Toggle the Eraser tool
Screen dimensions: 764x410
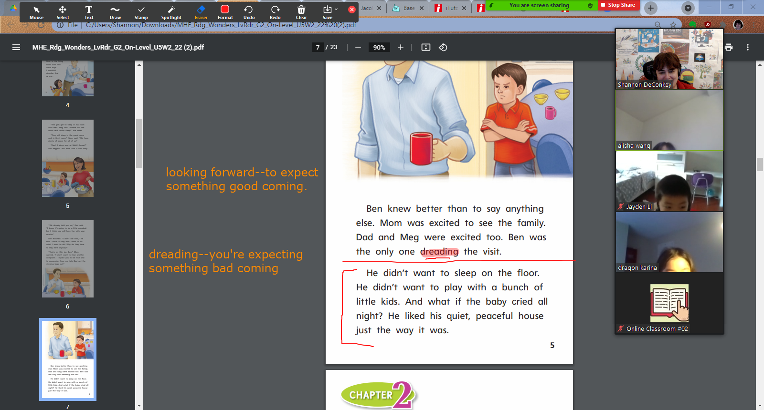(x=201, y=12)
